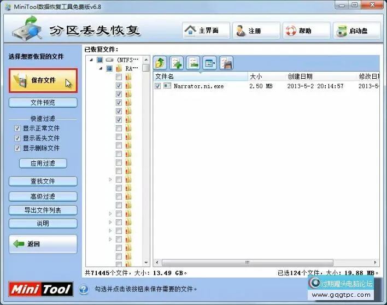Click 启动盘 boot disk button

pos(356,31)
